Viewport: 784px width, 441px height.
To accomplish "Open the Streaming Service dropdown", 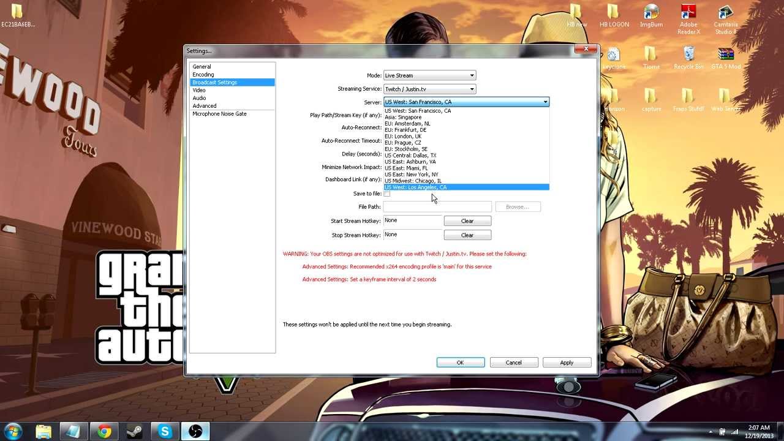I will (429, 89).
